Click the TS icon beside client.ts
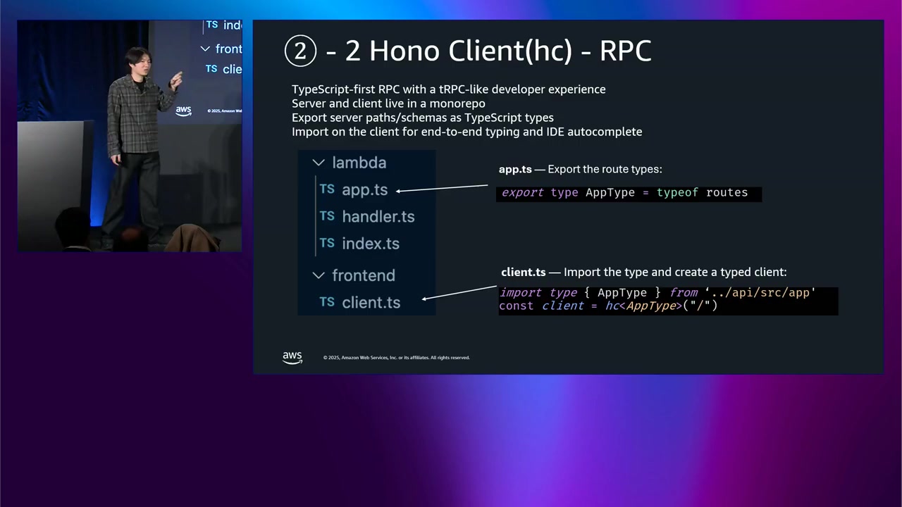The width and height of the screenshot is (902, 507). coord(327,301)
